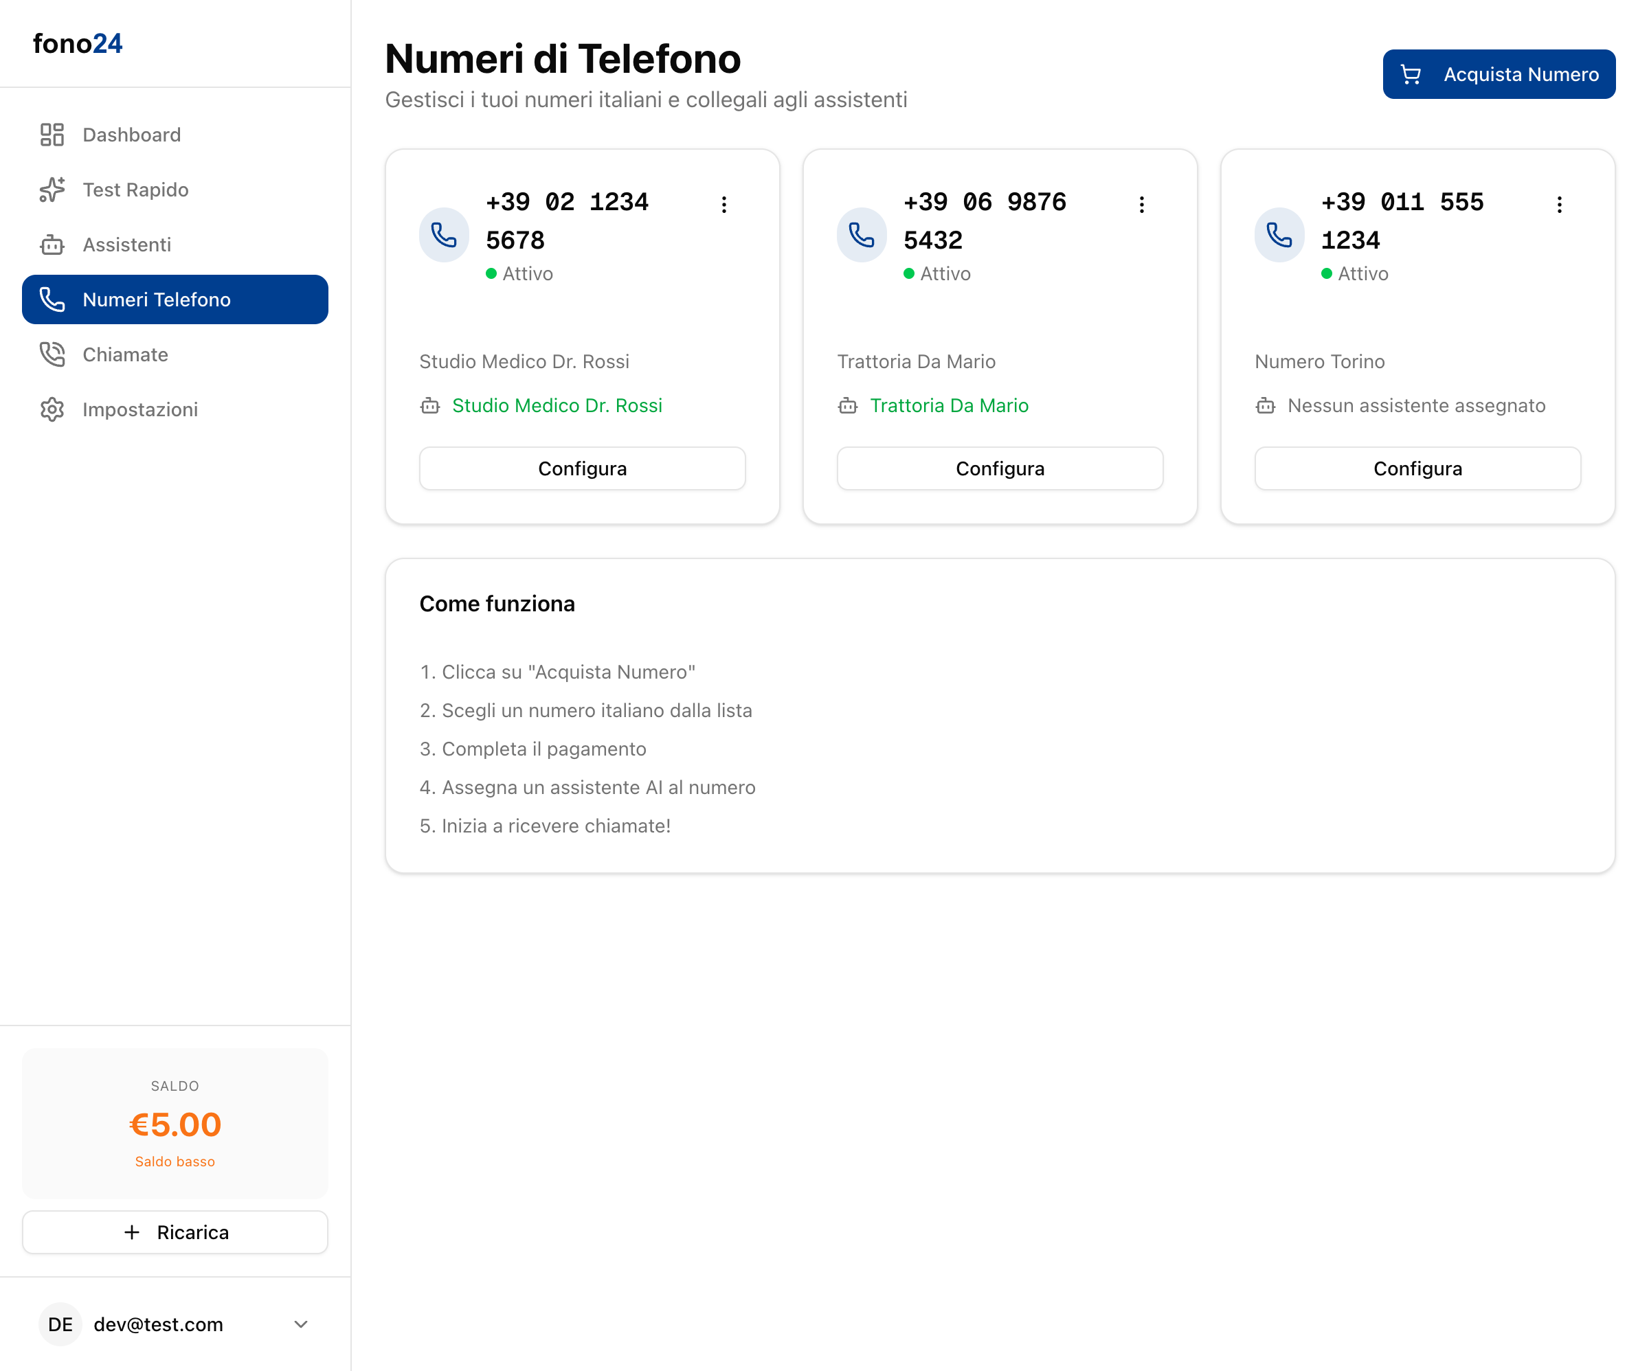Viewport: 1649px width, 1371px height.
Task: Click the DE user avatar circle
Action: (60, 1324)
